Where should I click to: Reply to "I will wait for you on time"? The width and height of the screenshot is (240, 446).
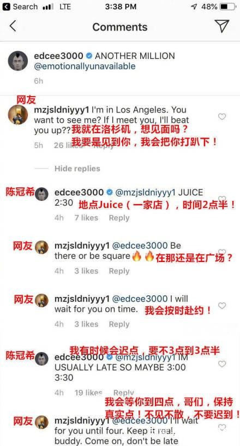[119, 324]
